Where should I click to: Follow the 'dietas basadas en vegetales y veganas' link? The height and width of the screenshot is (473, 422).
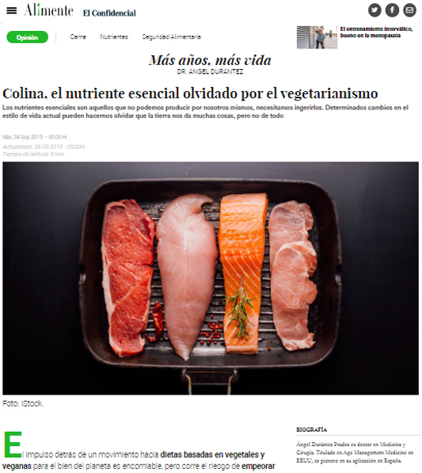134,460
